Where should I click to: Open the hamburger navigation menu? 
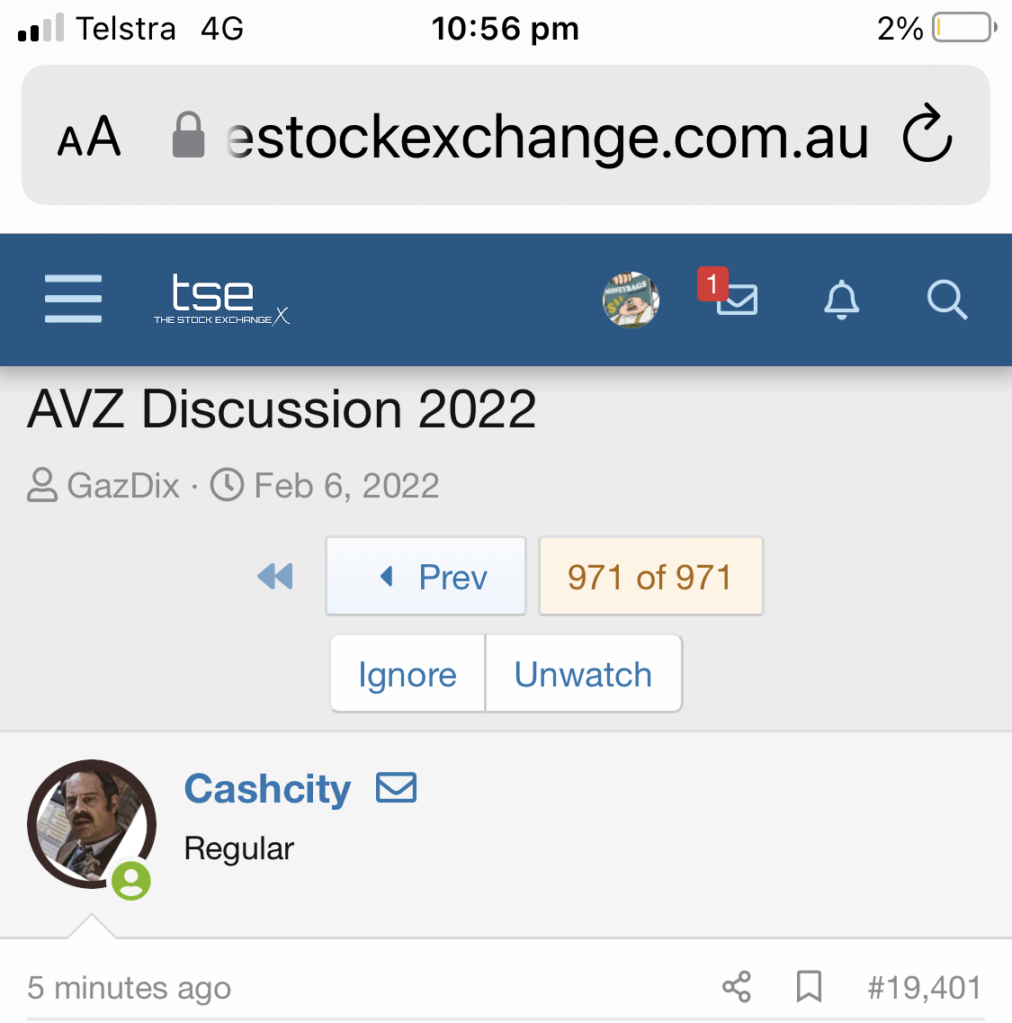tap(73, 299)
